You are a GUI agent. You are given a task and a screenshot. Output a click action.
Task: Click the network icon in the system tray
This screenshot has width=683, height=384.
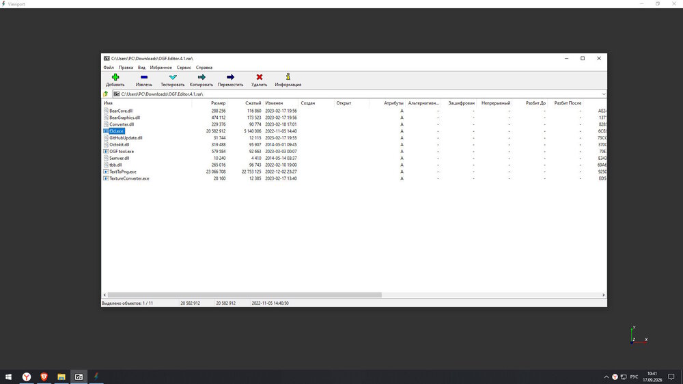624,377
